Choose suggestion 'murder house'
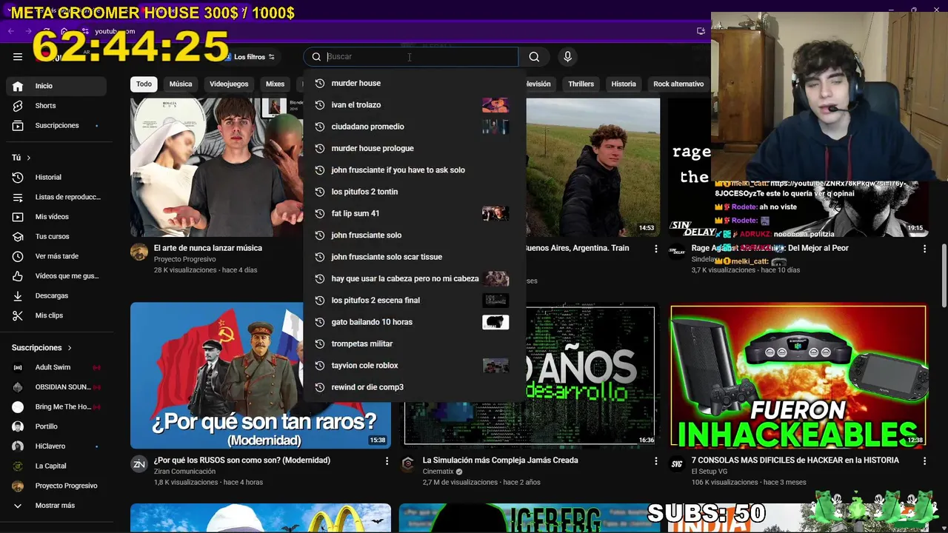Image resolution: width=948 pixels, height=533 pixels. [x=415, y=84]
